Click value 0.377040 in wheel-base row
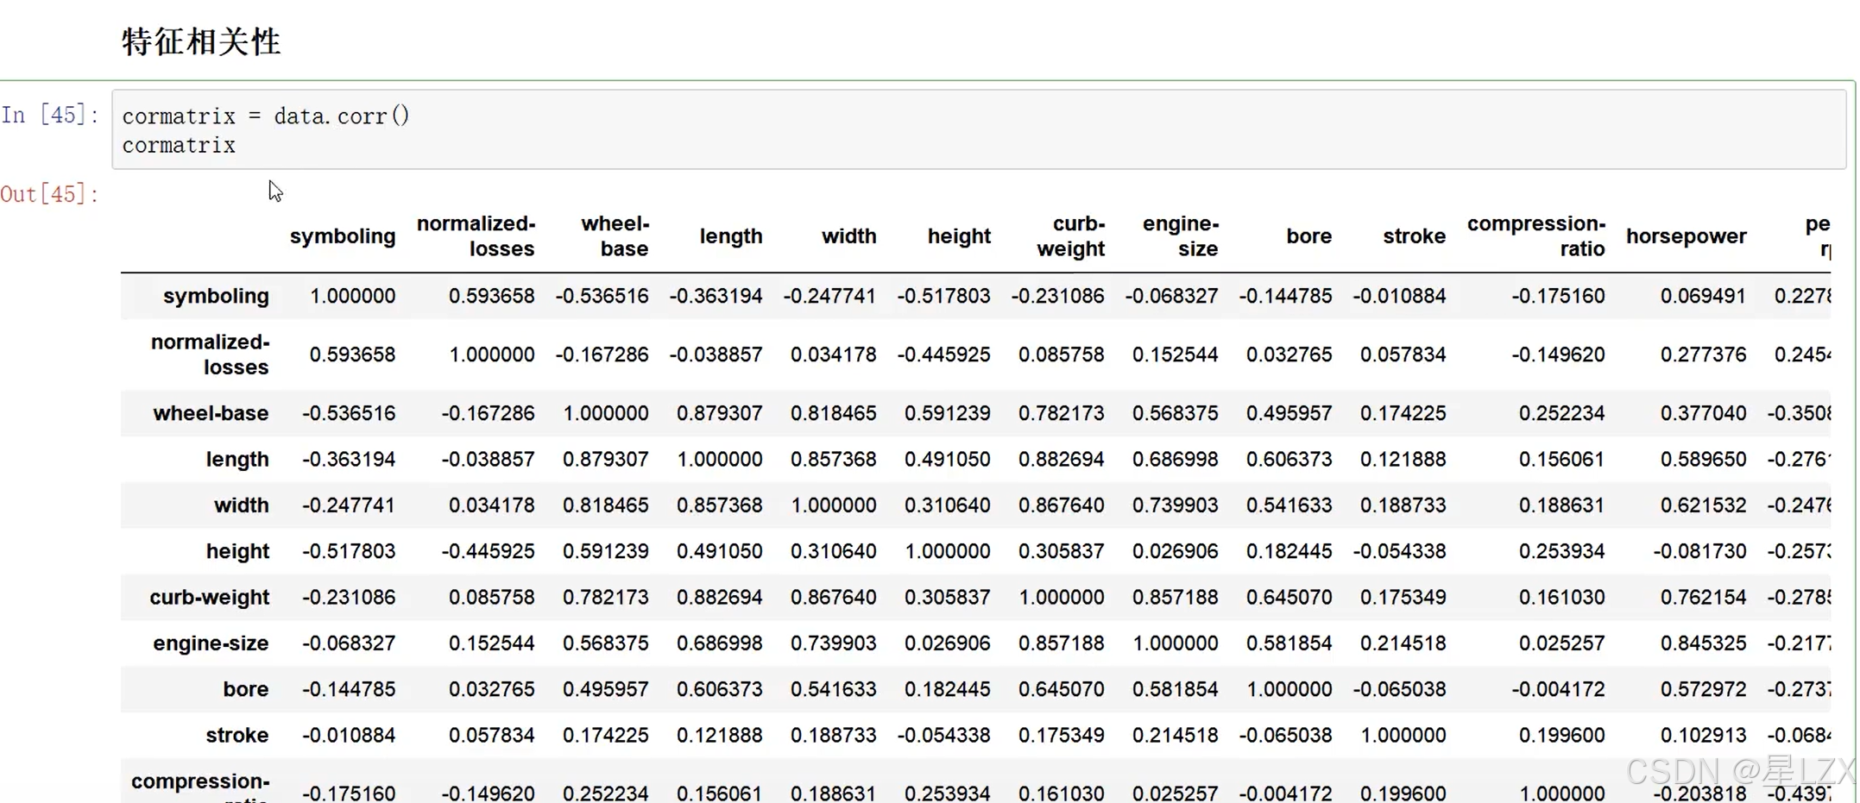Image resolution: width=1860 pixels, height=803 pixels. click(1703, 413)
